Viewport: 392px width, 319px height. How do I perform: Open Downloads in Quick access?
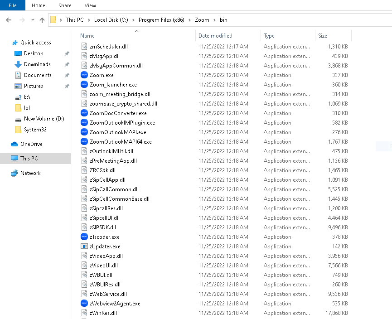pos(37,64)
